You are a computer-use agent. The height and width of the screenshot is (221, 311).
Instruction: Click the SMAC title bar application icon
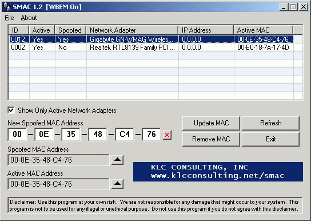7,7
